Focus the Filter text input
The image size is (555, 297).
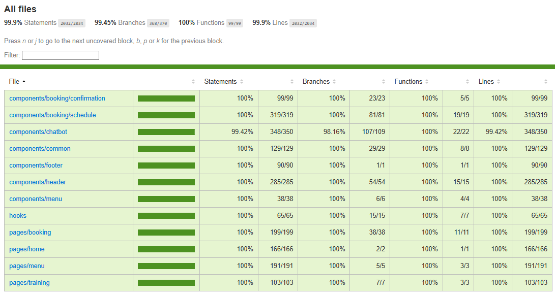pyautogui.click(x=61, y=55)
